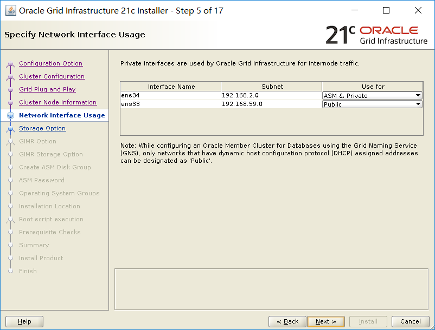Click the Storage Option step marker icon

click(10, 129)
